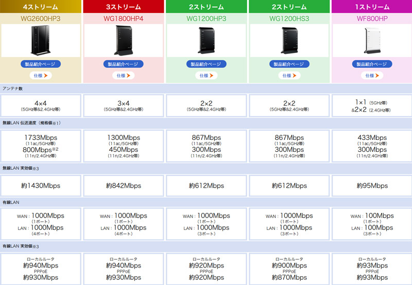412x285 pixels.
Task: Select the 4ストリーム gold header
Action: click(x=41, y=7)
